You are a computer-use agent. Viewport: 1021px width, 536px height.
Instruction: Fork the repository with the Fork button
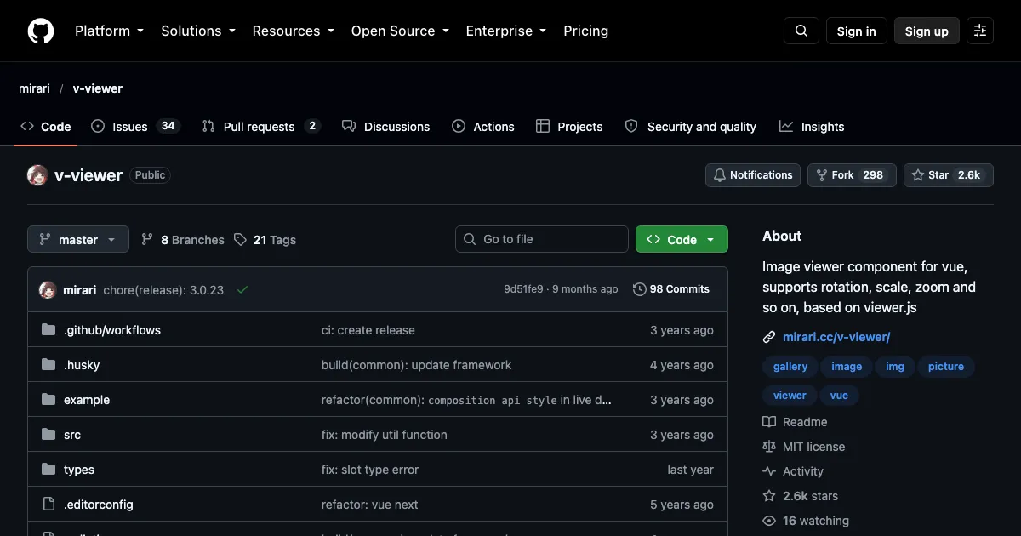coord(852,175)
